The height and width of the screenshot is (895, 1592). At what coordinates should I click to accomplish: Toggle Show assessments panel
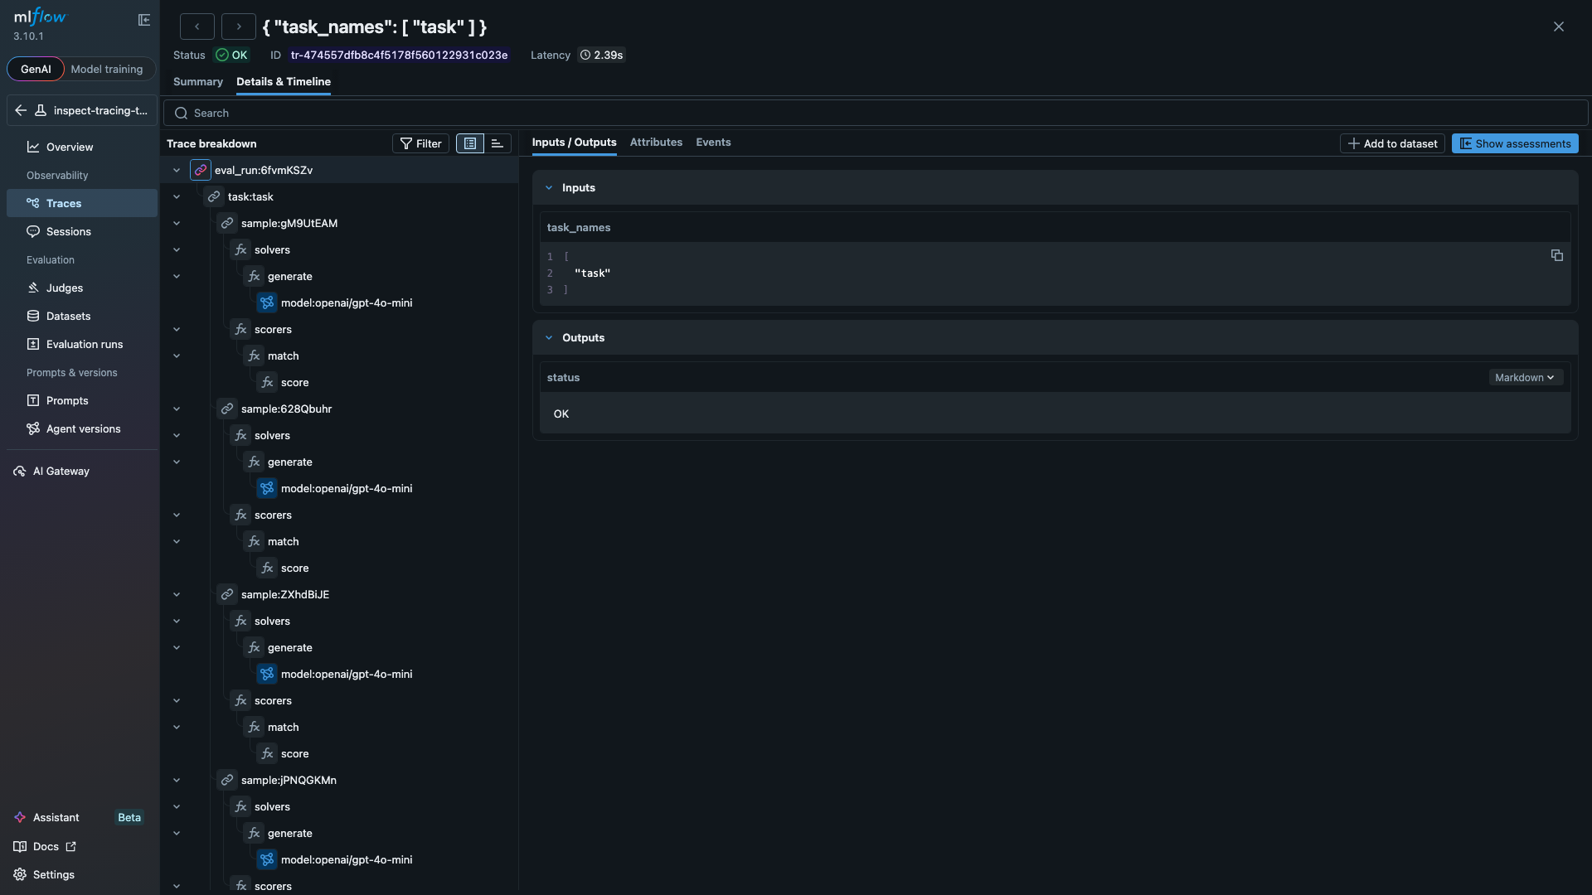tap(1514, 143)
